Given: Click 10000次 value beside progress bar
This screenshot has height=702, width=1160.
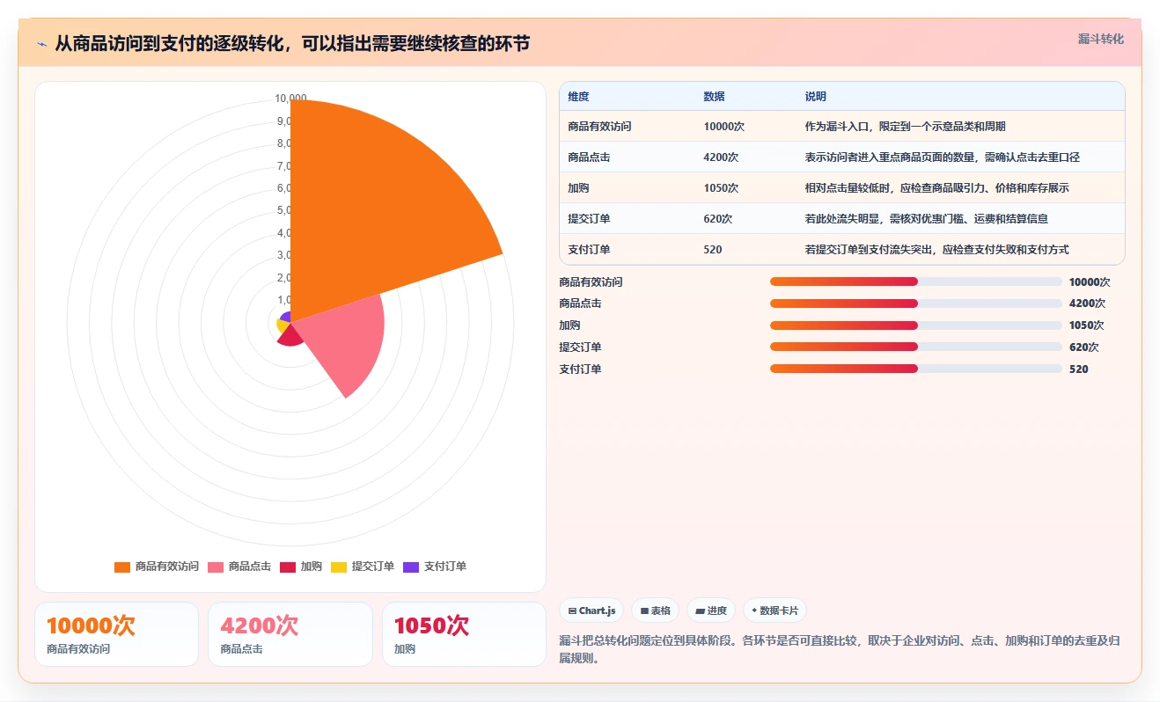Looking at the screenshot, I should [x=1090, y=282].
